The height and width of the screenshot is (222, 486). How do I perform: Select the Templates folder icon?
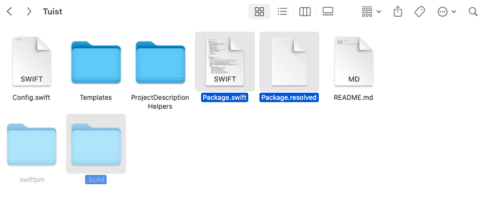[96, 62]
